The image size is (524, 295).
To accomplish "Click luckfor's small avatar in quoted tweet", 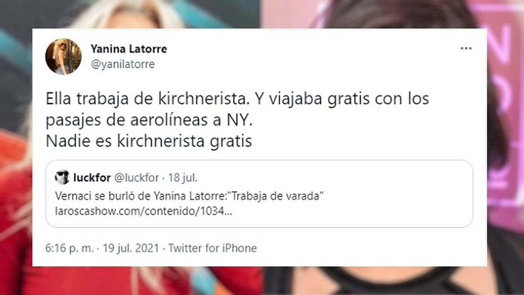I will pos(62,177).
